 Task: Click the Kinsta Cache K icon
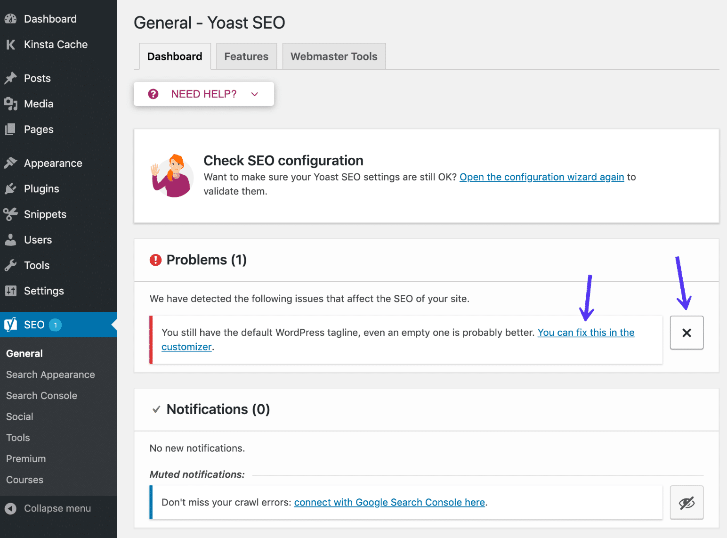(x=10, y=45)
